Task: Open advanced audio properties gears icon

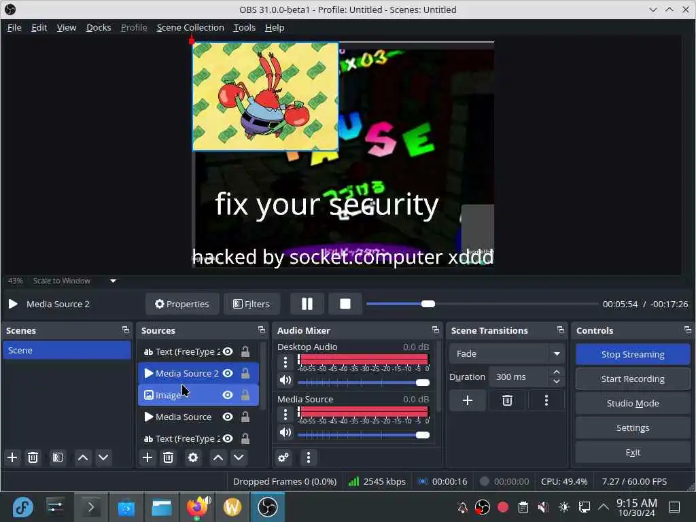Action: (283, 457)
